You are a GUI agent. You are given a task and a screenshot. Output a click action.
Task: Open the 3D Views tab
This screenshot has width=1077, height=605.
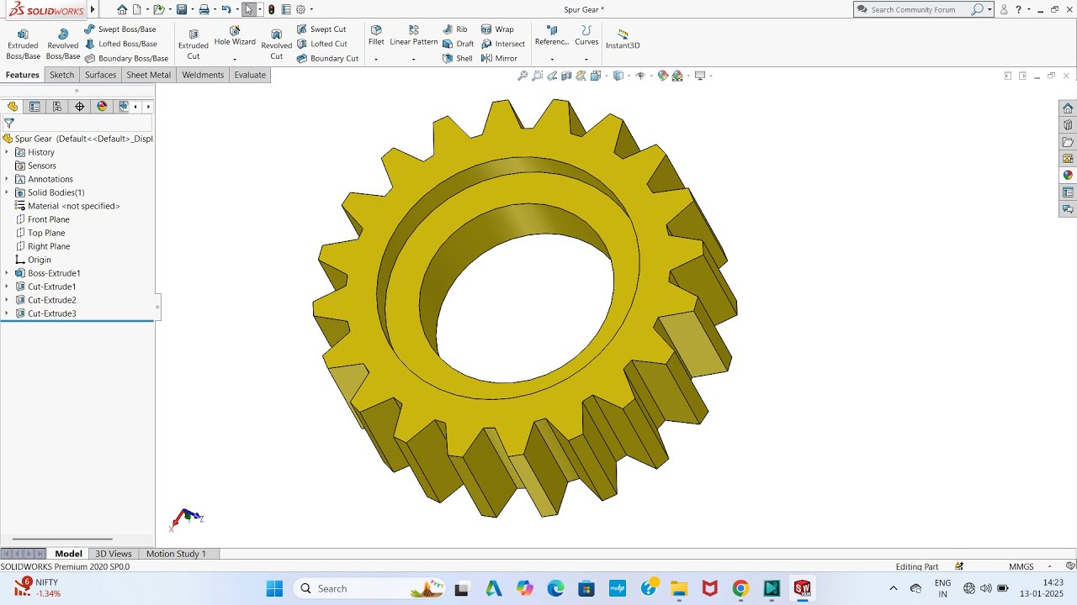pos(114,554)
